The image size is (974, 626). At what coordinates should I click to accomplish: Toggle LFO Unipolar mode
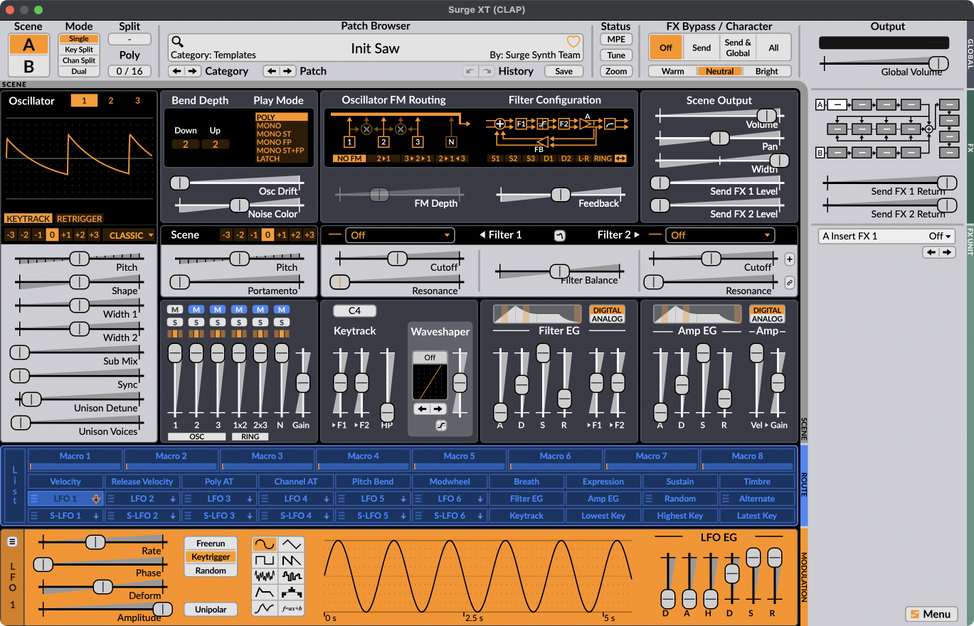pos(211,610)
